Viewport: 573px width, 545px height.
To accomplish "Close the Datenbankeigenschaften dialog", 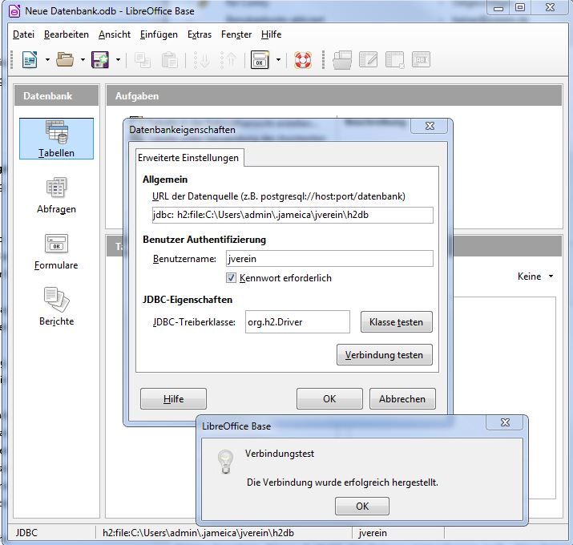I will point(430,126).
